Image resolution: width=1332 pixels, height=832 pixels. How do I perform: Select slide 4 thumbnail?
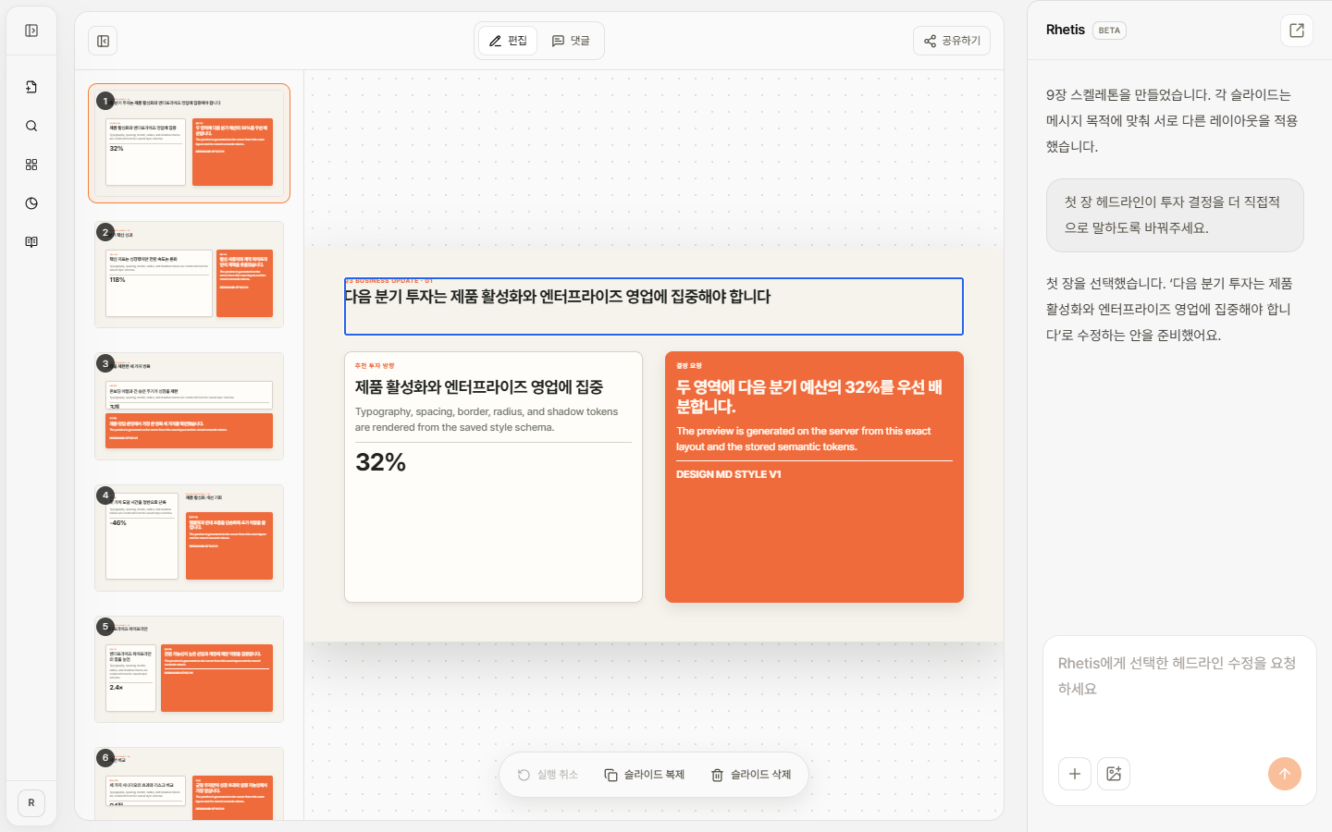tap(189, 538)
